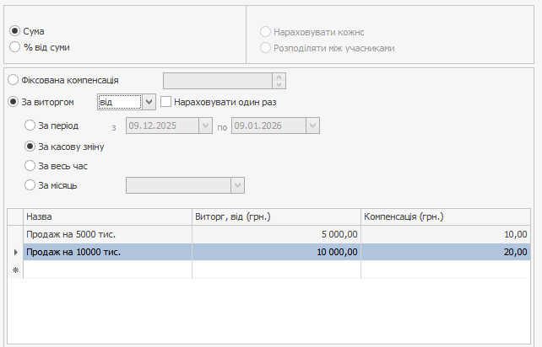The image size is (542, 347).
Task: Open the 'від' comparison dropdown
Action: 149,102
